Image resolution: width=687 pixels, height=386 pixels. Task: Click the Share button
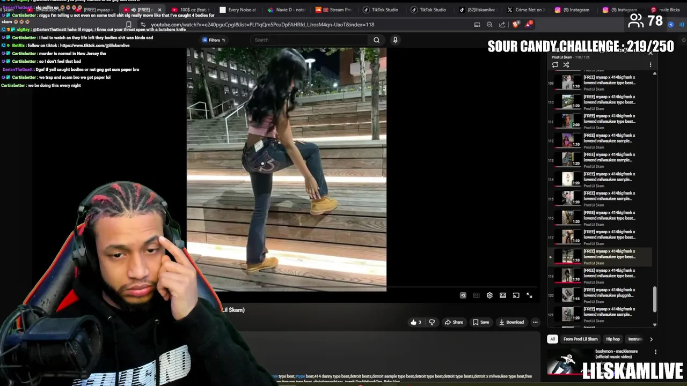point(454,322)
